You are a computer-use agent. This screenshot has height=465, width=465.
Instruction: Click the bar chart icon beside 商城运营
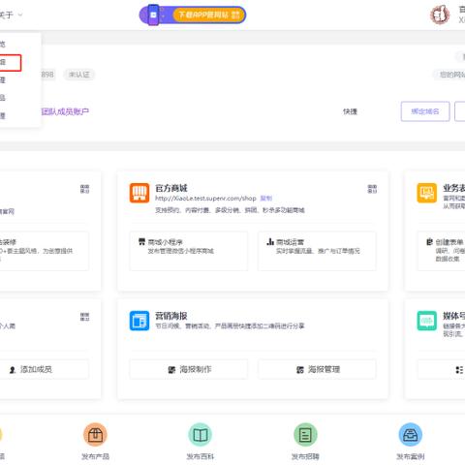(270, 241)
